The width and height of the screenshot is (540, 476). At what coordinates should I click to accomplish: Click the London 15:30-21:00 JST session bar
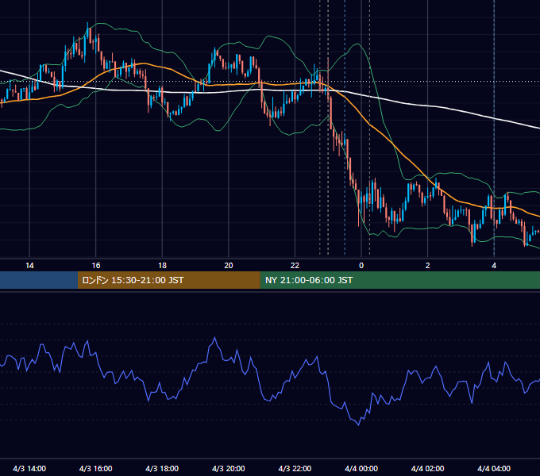[x=168, y=280]
